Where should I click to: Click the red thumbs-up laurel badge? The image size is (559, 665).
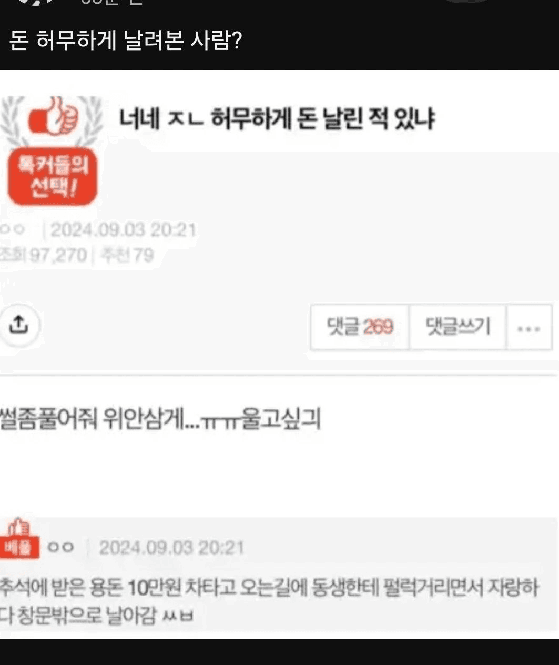53,120
